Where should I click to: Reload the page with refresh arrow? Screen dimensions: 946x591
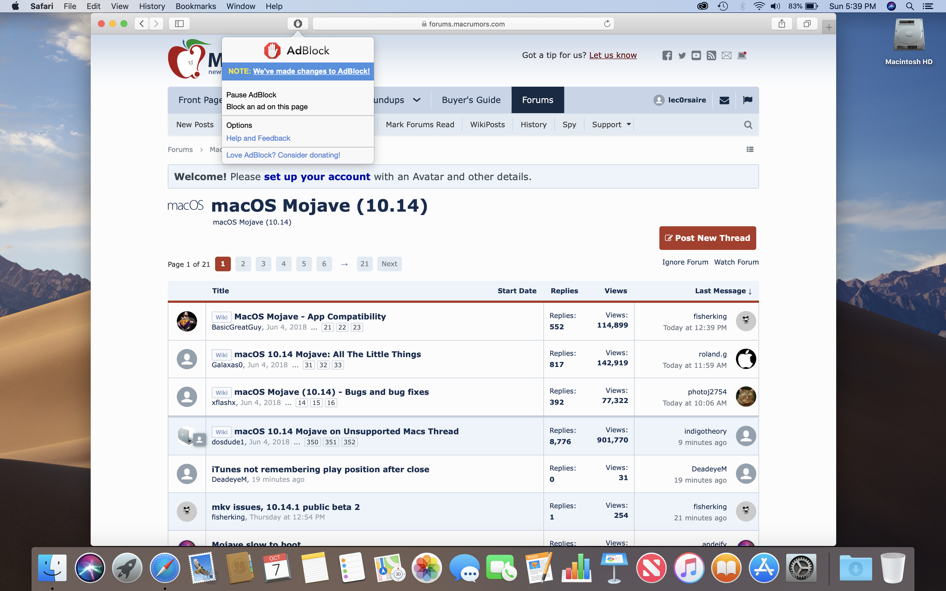tap(607, 23)
